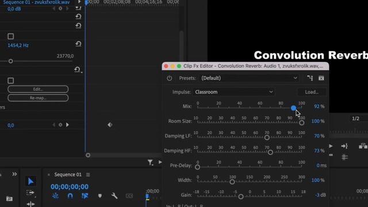Add keyframe on the 0,0 dB row
Image resolution: width=368 pixels, height=207 pixels.
click(x=60, y=9)
